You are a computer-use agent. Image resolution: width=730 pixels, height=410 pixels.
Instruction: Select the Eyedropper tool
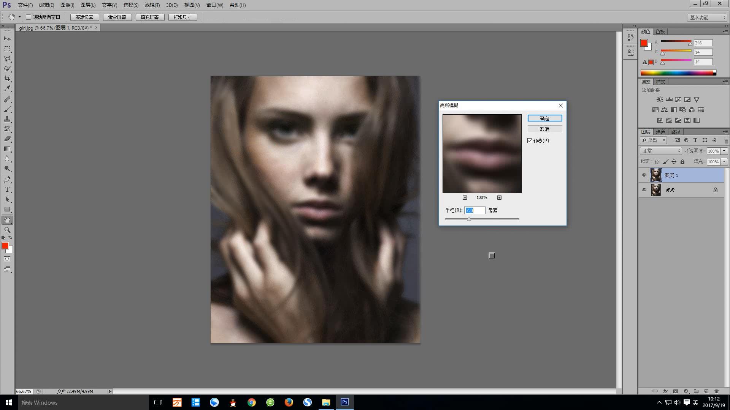[7, 88]
